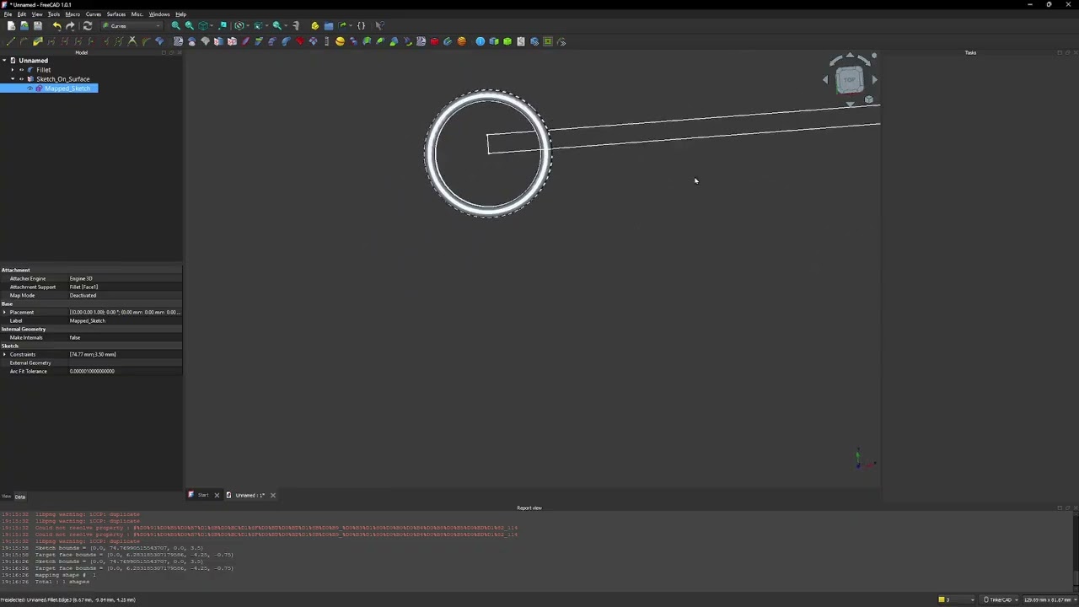Image resolution: width=1079 pixels, height=607 pixels.
Task: Click the curly braces macro icon
Action: coord(361,26)
